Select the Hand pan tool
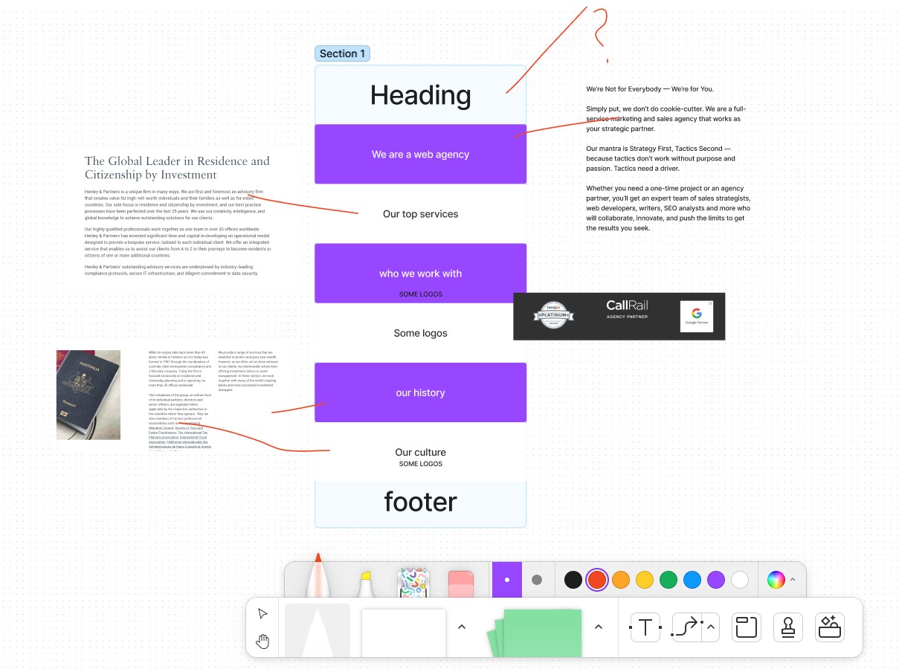Image resolution: width=899 pixels, height=669 pixels. [262, 641]
